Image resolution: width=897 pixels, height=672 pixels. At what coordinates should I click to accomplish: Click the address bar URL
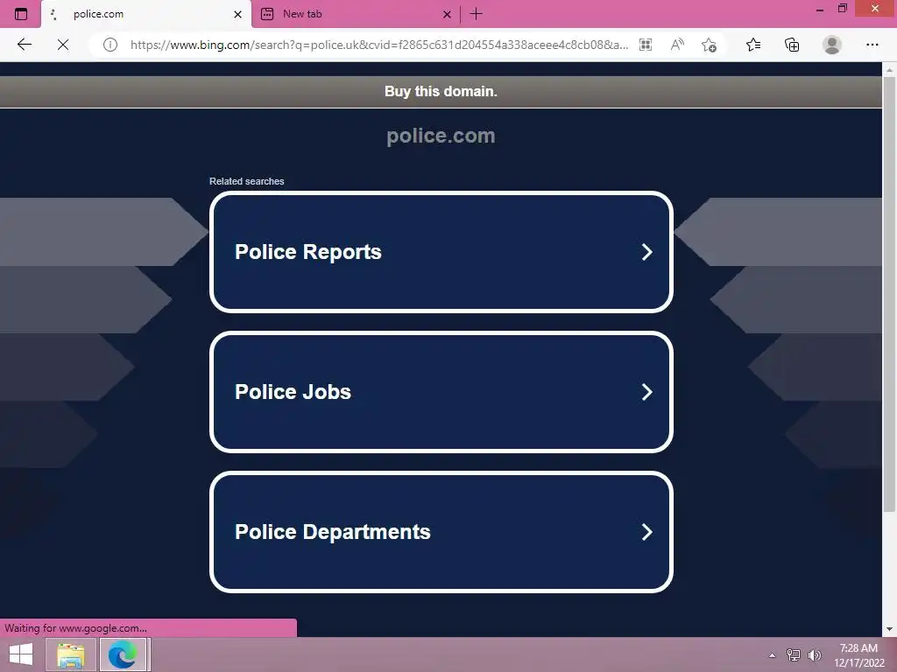(x=378, y=45)
